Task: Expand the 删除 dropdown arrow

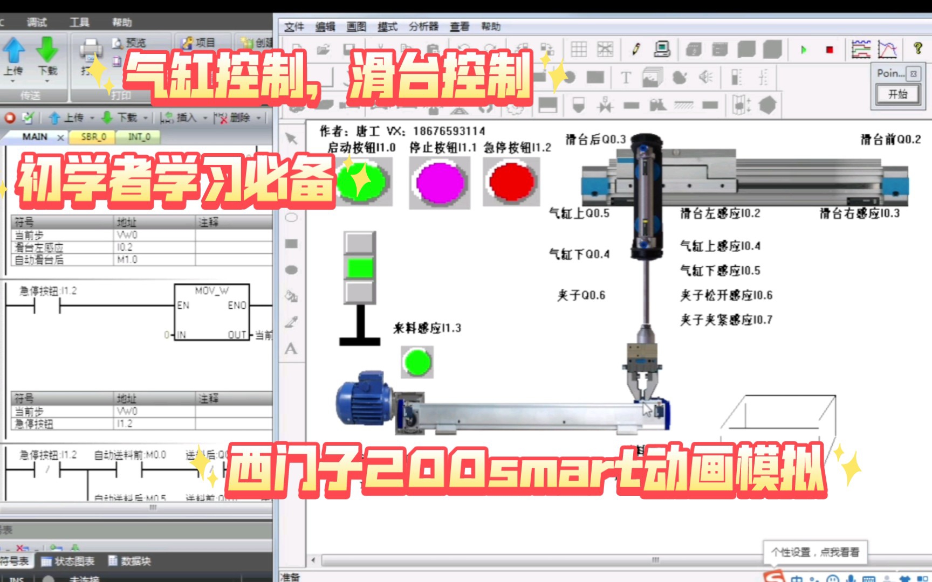Action: (258, 117)
